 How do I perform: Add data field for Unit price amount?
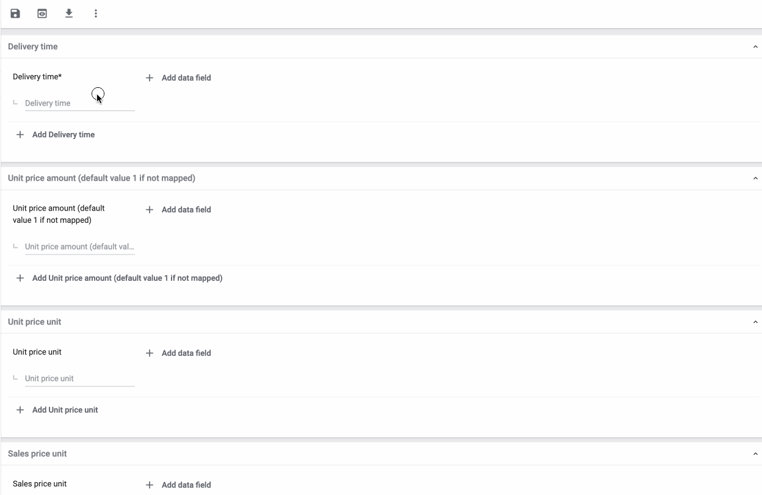coord(186,209)
